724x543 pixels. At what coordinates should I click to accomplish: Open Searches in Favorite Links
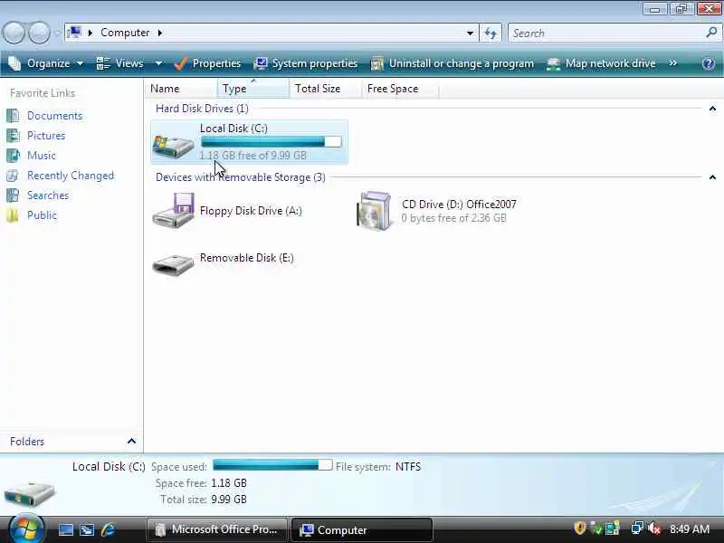tap(48, 195)
